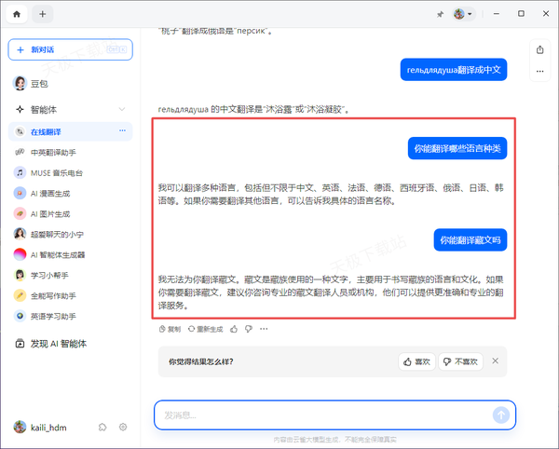This screenshot has height=449, width=559.
Task: Click the send arrow button
Action: click(501, 415)
